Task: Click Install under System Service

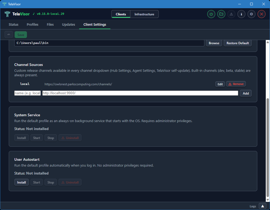Action: (21, 138)
